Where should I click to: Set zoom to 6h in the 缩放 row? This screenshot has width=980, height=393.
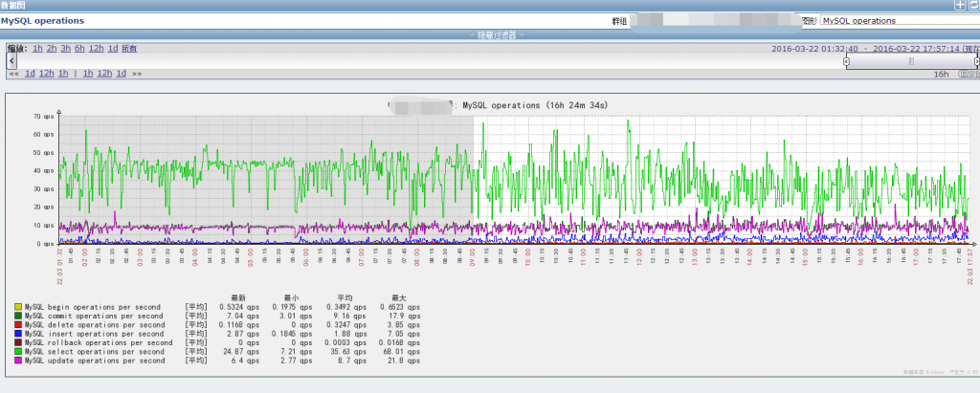click(x=79, y=48)
